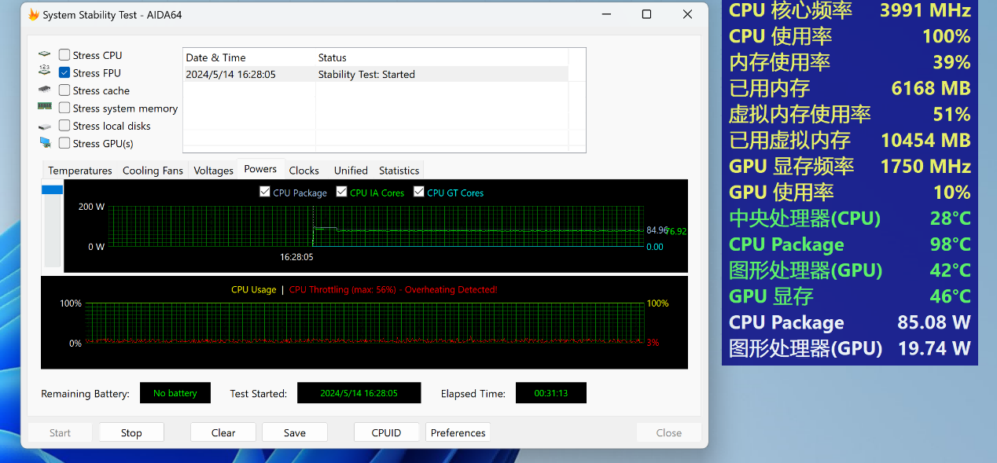Click the CPU chip icon beside Stress CPU
The image size is (997, 463).
(x=44, y=55)
